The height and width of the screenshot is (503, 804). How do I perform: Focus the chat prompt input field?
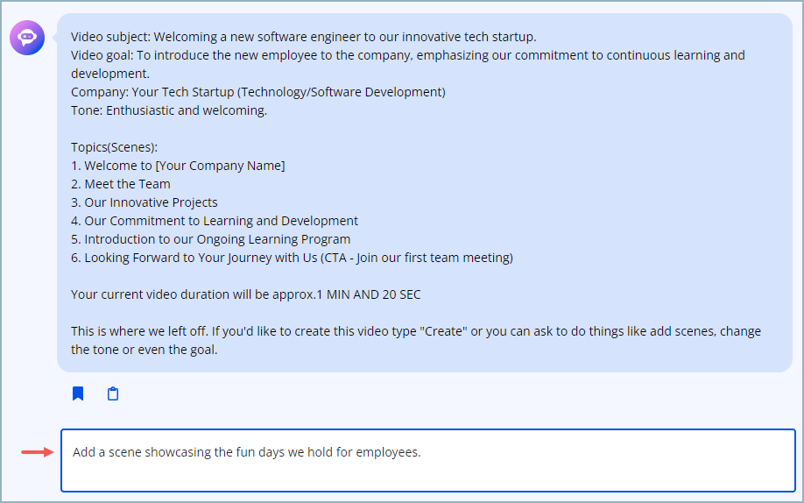coord(428,460)
